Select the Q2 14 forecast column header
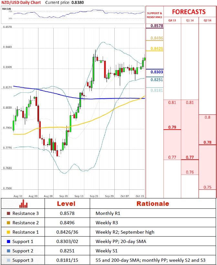Viewport: 217px width, 265px height. pyautogui.click(x=207, y=20)
